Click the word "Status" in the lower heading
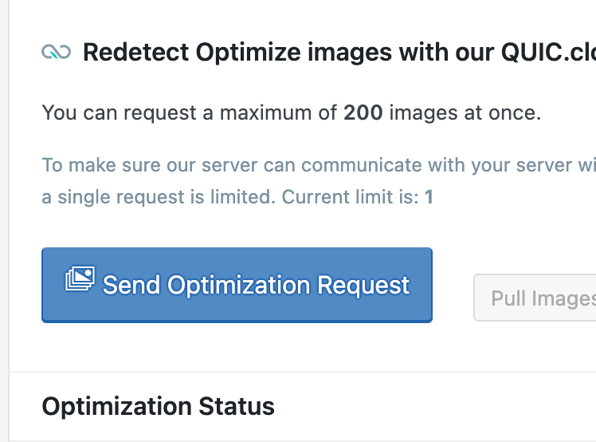This screenshot has width=596, height=442. (x=233, y=406)
